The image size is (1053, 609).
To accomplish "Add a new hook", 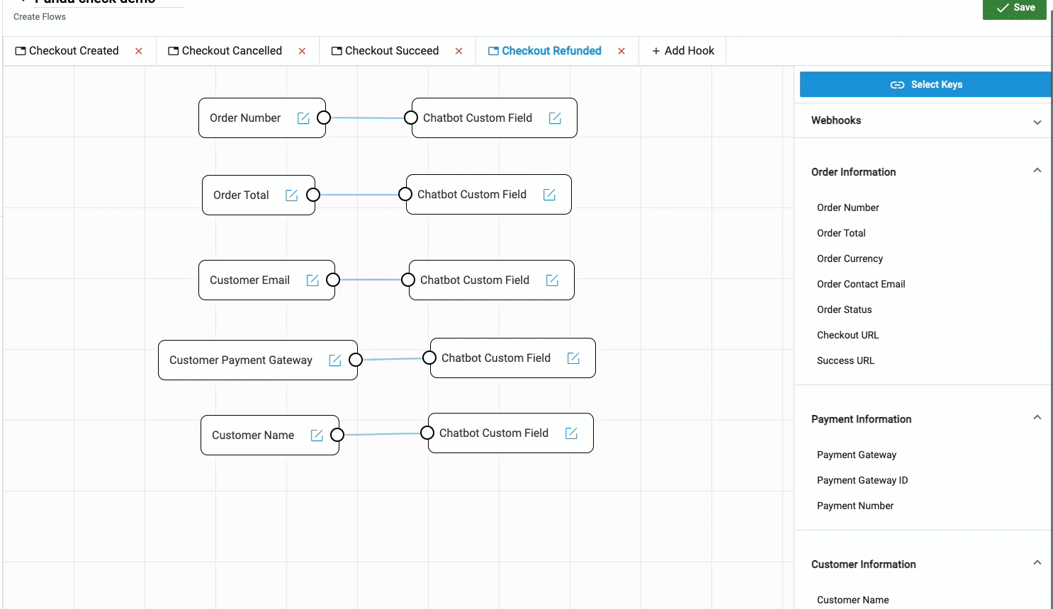I will pos(683,51).
